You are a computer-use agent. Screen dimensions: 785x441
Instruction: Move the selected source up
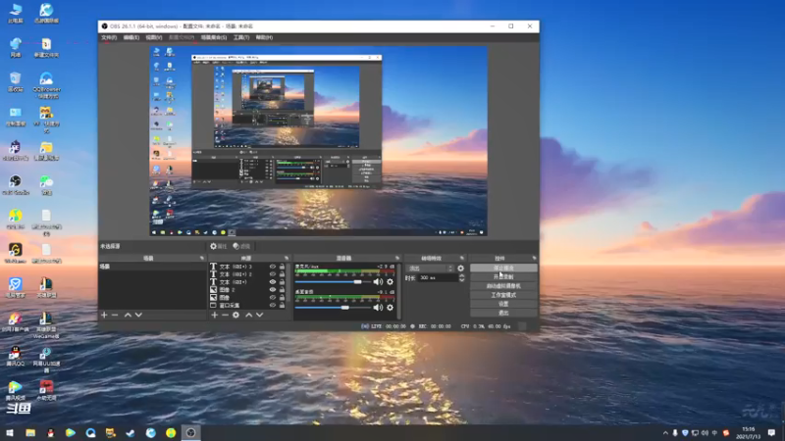click(x=249, y=315)
